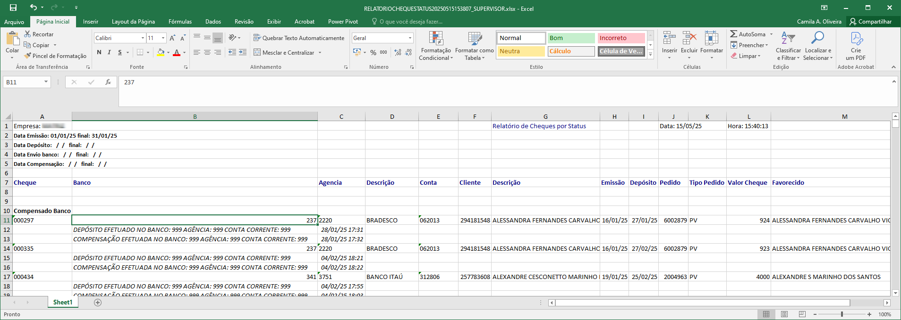Open Localizar e Selecionar search
This screenshot has width=901, height=320.
click(818, 46)
